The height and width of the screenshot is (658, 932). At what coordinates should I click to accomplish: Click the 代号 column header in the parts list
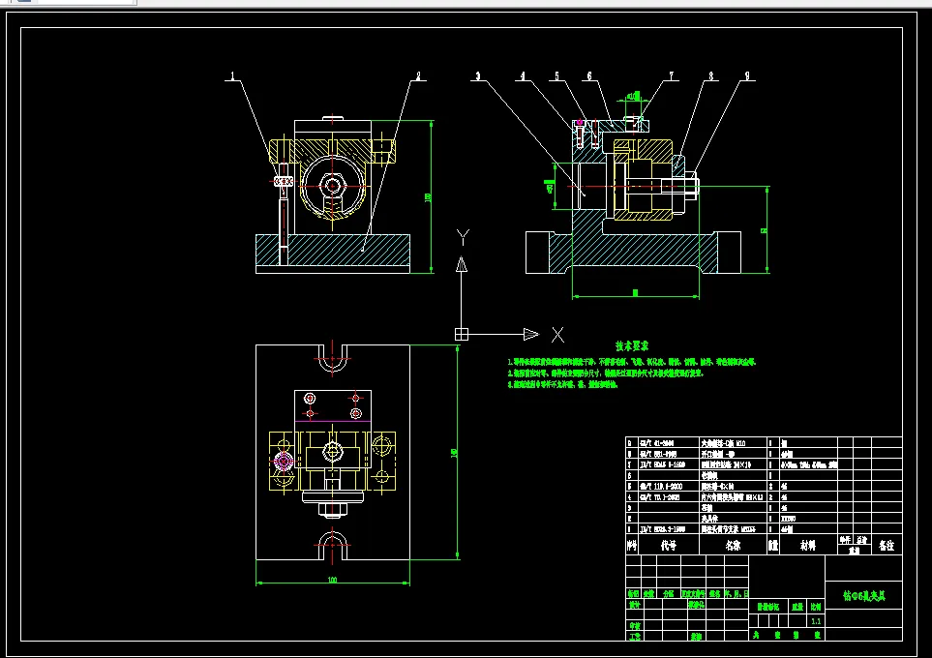[x=668, y=545]
